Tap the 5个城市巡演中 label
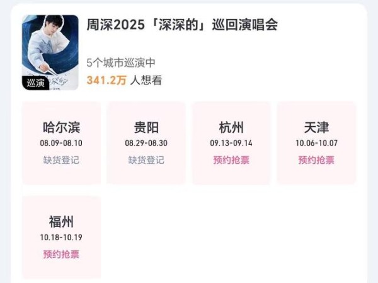 [121, 63]
